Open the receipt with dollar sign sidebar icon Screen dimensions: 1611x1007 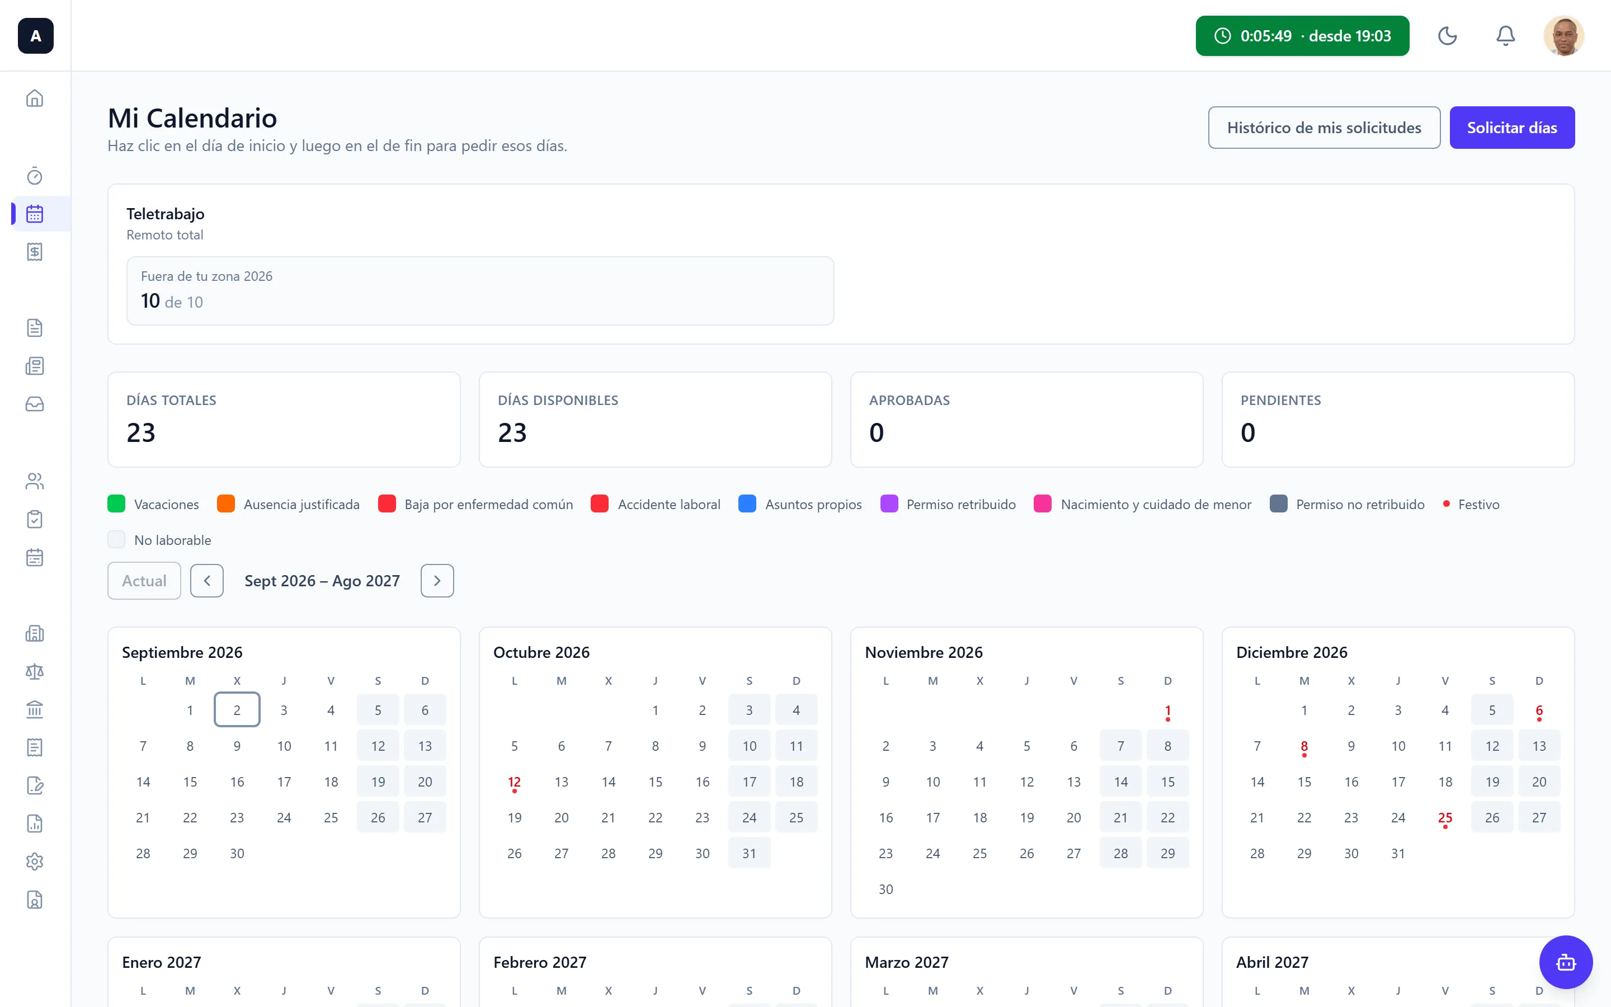[35, 252]
